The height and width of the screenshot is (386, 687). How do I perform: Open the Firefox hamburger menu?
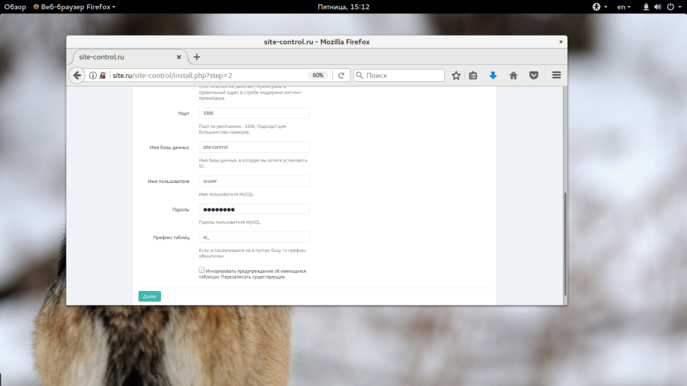[x=556, y=76]
